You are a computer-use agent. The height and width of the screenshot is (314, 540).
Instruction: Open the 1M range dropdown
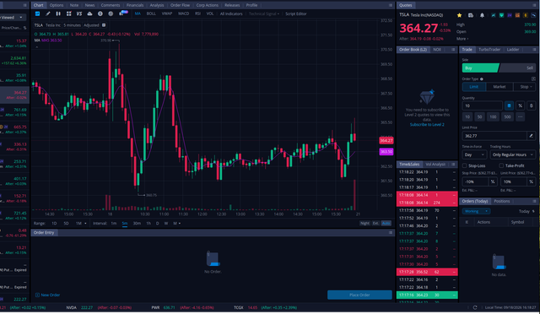coord(81,224)
